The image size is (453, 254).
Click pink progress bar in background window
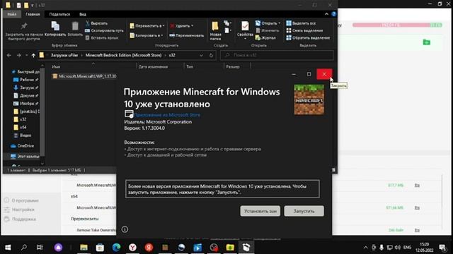click(391, 25)
